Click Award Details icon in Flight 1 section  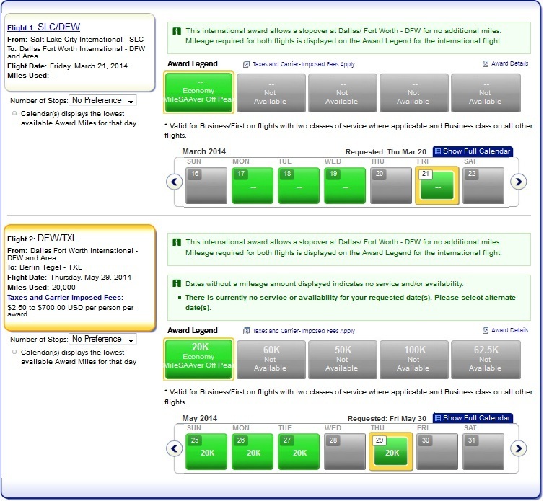(x=486, y=64)
